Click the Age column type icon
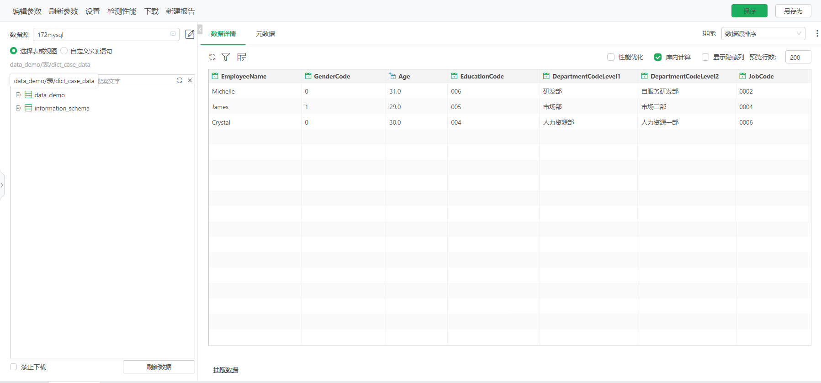 pyautogui.click(x=392, y=76)
